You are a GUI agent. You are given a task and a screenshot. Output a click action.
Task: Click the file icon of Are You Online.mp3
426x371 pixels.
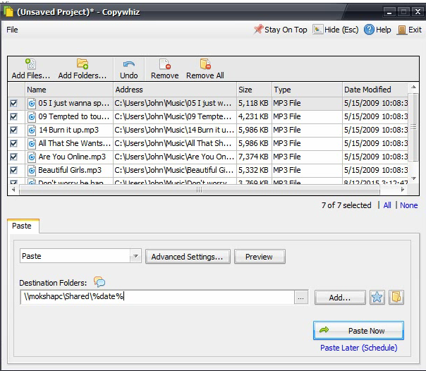(x=32, y=157)
